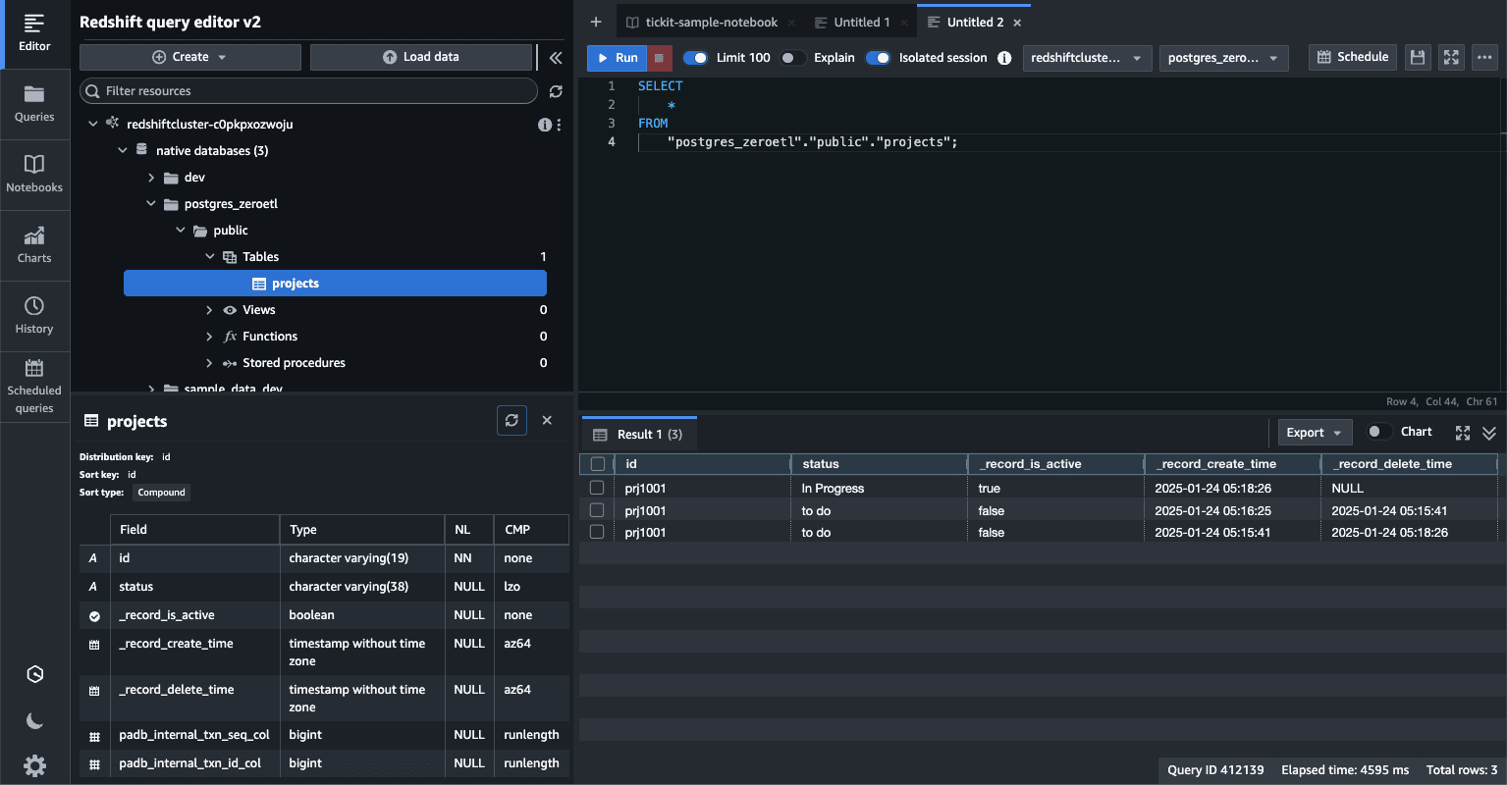The width and height of the screenshot is (1507, 785).
Task: Switch to Untitled 1 tab
Action: (x=861, y=23)
